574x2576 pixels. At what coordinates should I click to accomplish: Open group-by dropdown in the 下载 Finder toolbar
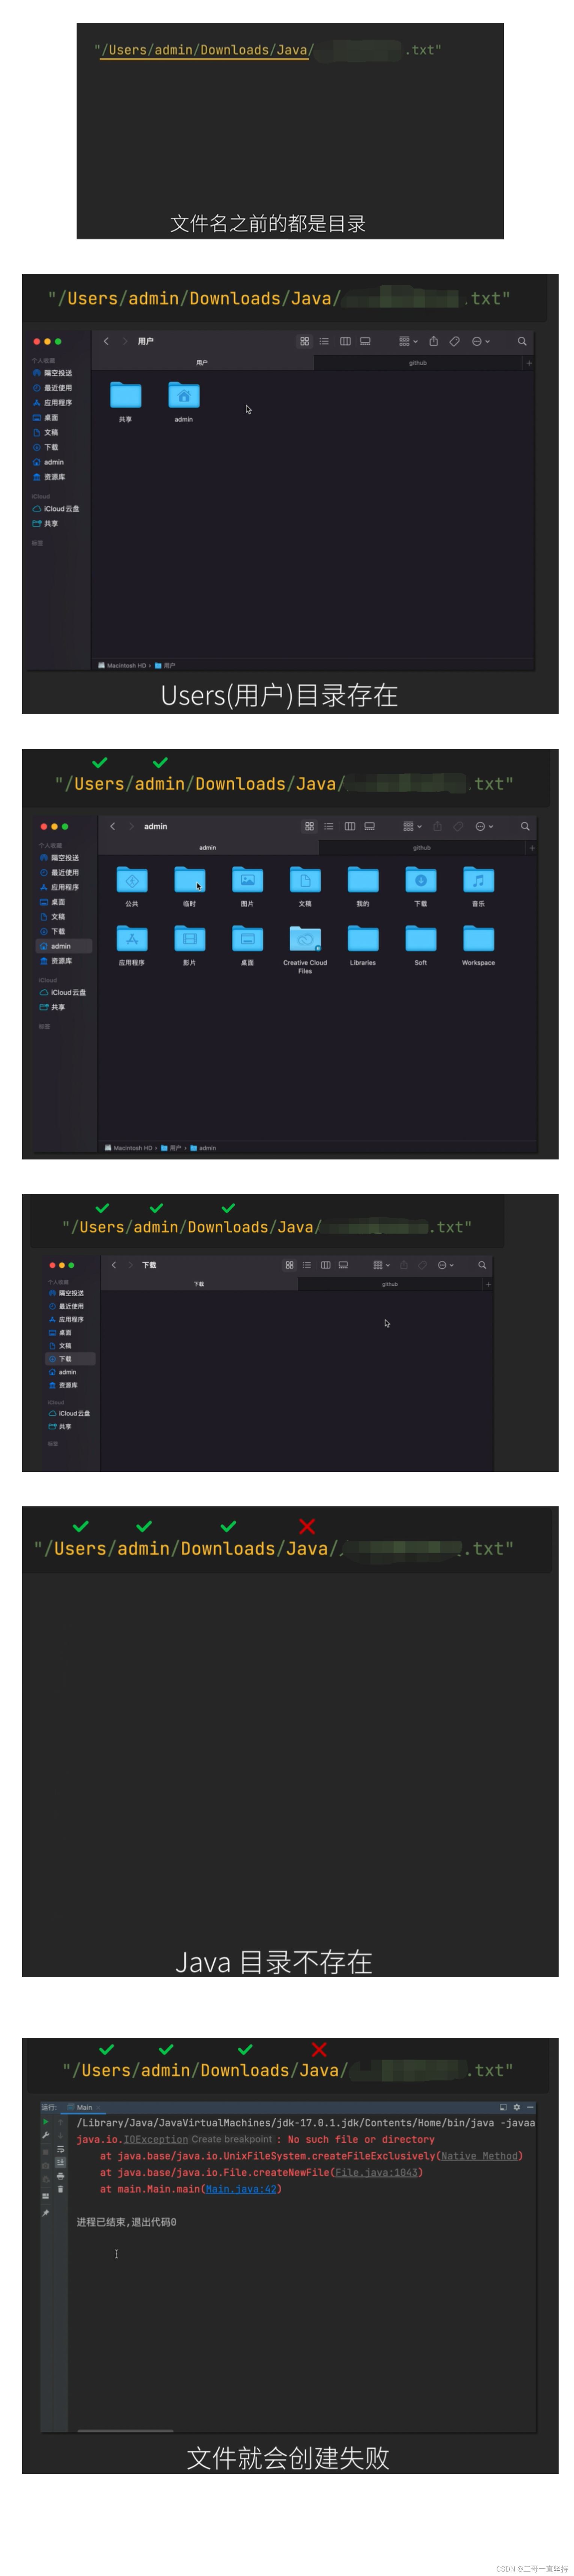[x=381, y=1265]
